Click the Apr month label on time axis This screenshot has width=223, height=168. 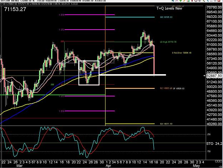tap(108, 166)
